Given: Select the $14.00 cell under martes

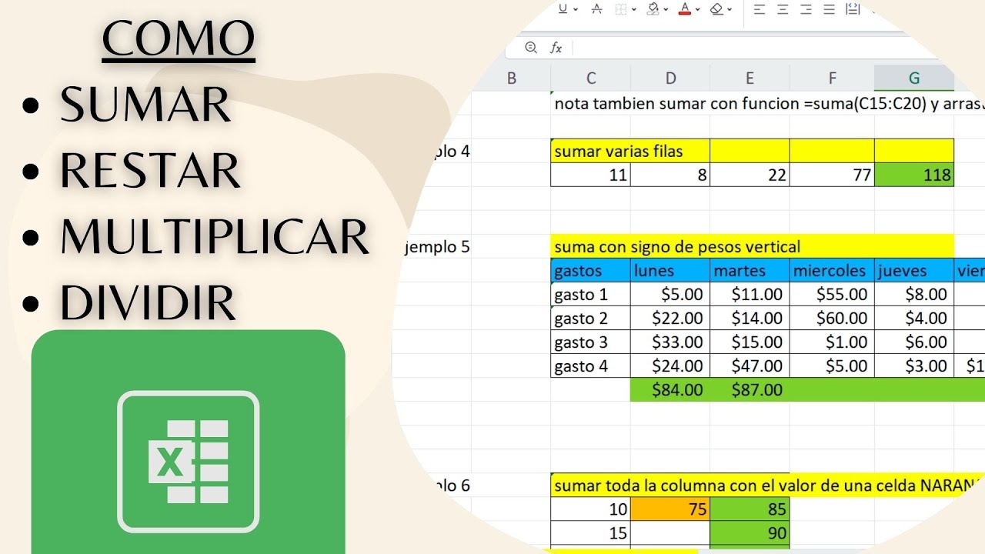Looking at the screenshot, I should click(x=750, y=318).
